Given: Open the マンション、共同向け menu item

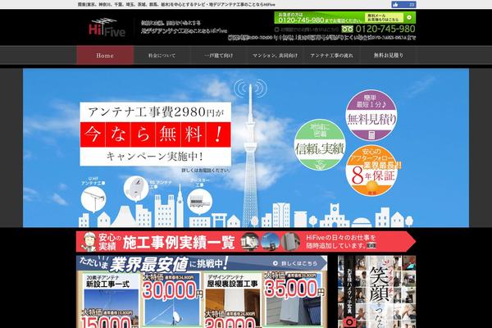Looking at the screenshot, I should (x=275, y=56).
